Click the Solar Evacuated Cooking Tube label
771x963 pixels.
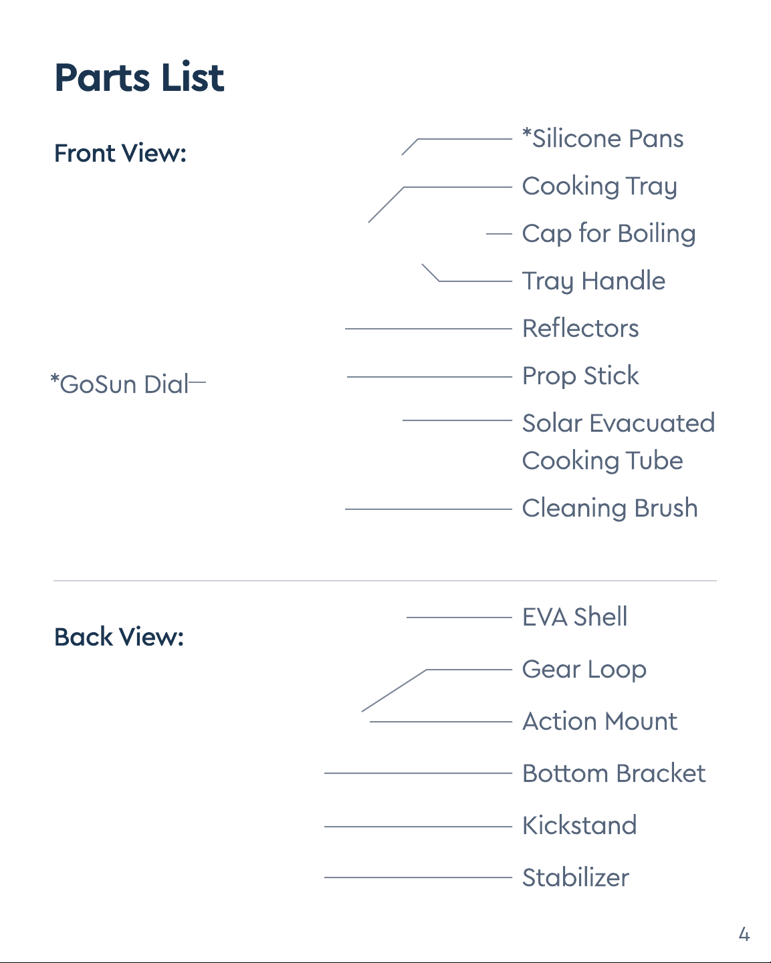(619, 442)
